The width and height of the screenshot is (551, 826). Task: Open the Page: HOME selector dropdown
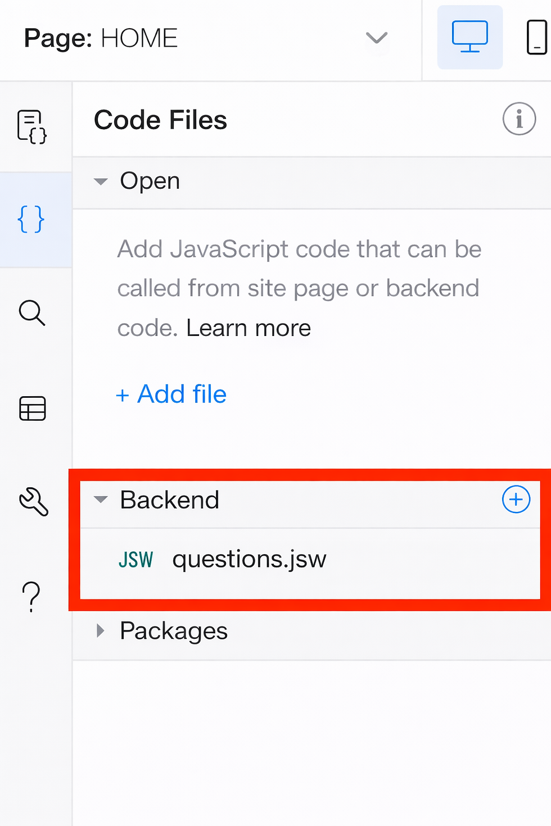tap(376, 38)
